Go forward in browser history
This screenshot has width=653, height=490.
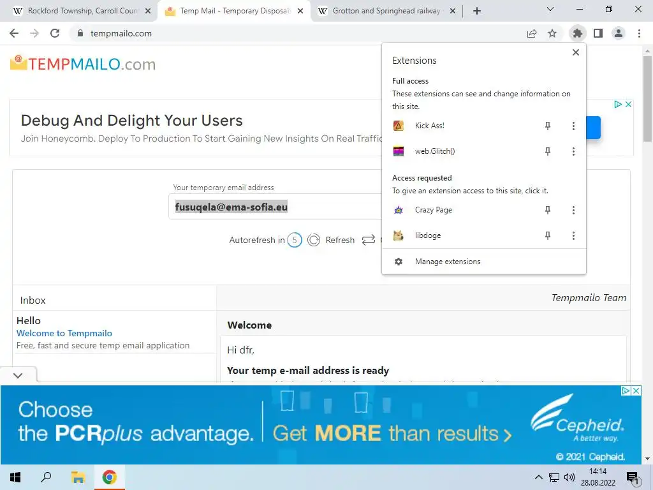(x=34, y=33)
